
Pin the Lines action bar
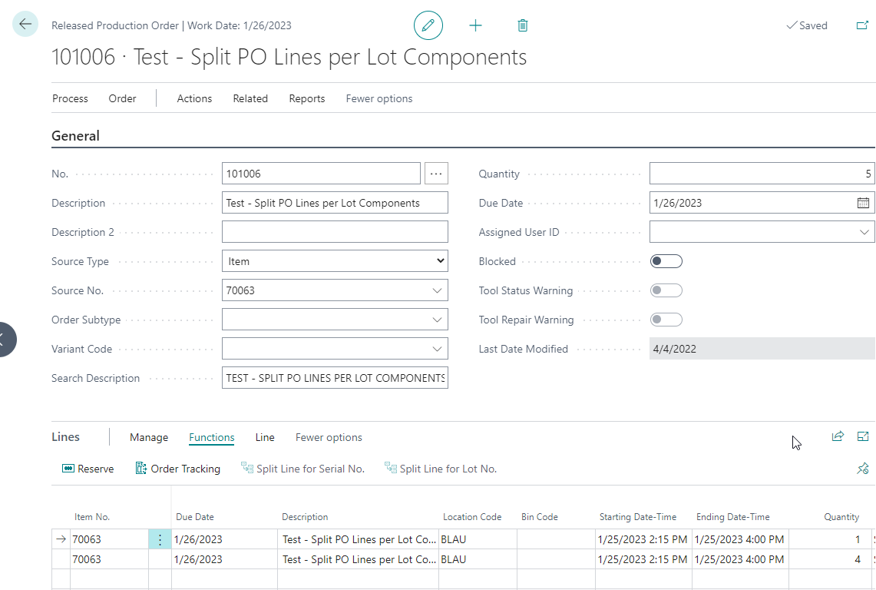(x=863, y=469)
